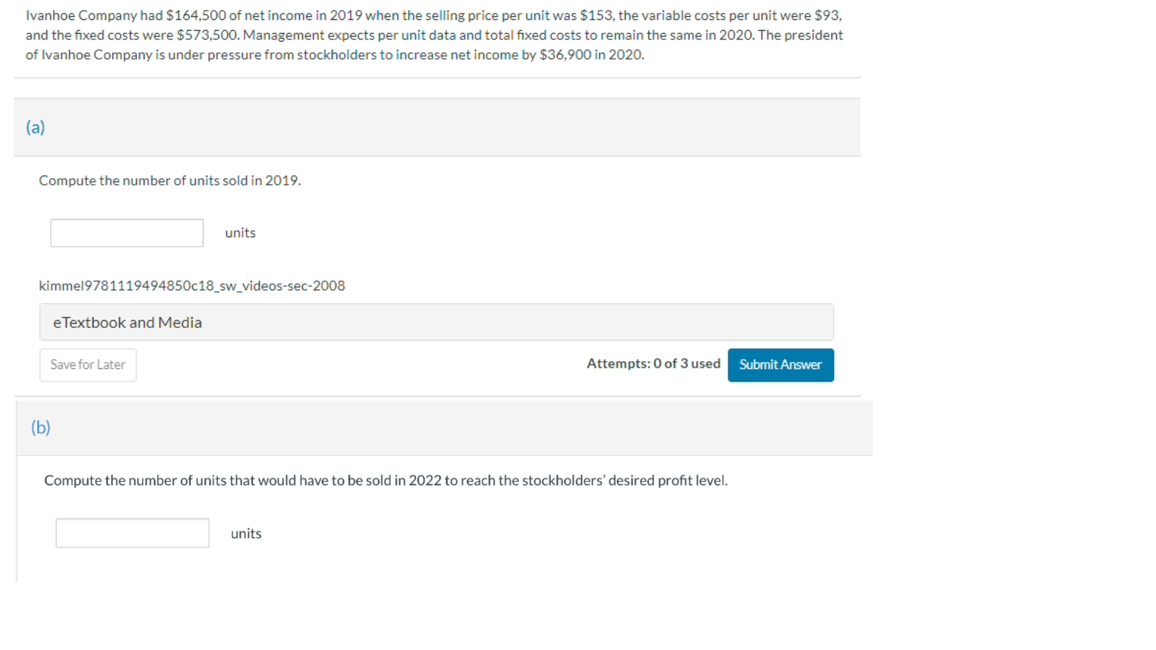Click the 'Compute the number of units sold in 2019' prompt
The width and height of the screenshot is (1156, 650).
(170, 181)
